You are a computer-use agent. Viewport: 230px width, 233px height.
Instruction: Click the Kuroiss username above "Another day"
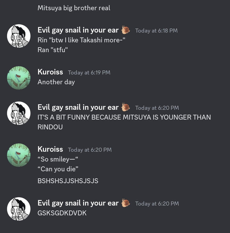[x=50, y=72]
